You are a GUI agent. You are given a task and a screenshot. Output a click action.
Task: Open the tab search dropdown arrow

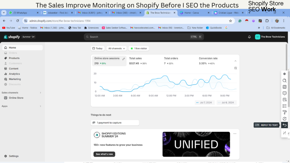(x=4, y=13)
